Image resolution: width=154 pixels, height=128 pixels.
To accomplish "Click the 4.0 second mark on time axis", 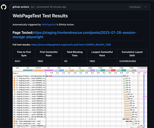I will click(92, 73).
